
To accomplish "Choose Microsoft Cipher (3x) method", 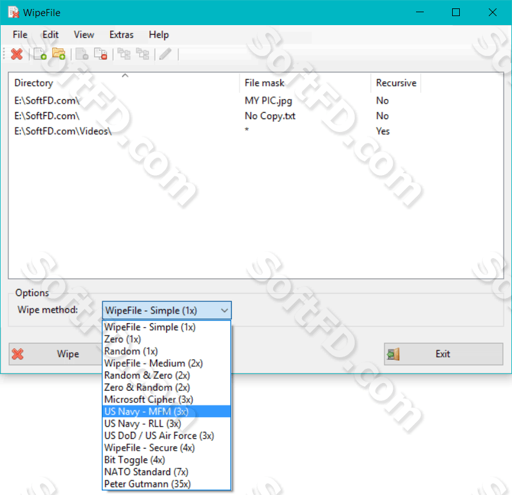I will click(x=167, y=399).
